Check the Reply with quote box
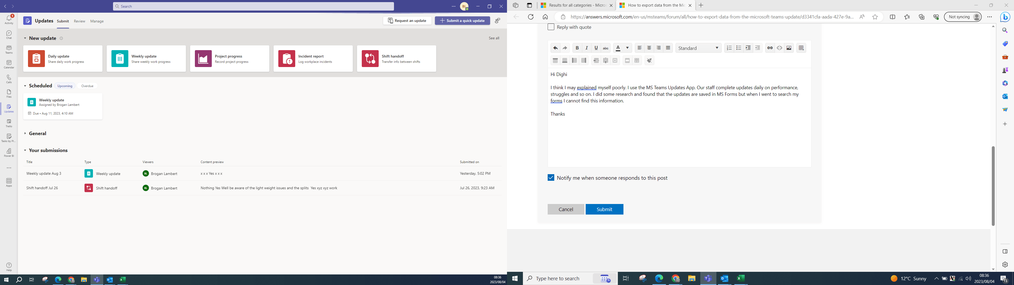The width and height of the screenshot is (1014, 285). [x=551, y=27]
